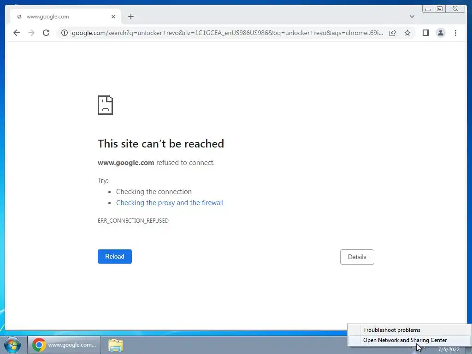Viewport: 472px width, 354px height.
Task: Open Chrome three-dot menu
Action: (456, 33)
